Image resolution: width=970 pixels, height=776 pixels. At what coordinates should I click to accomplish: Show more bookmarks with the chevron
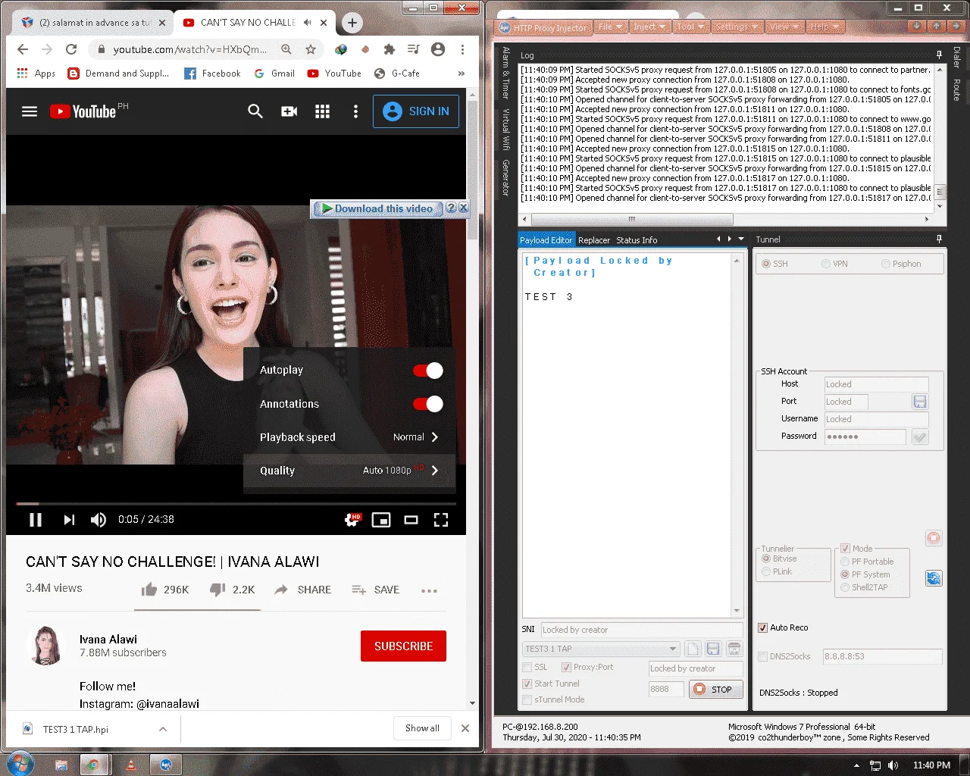462,74
